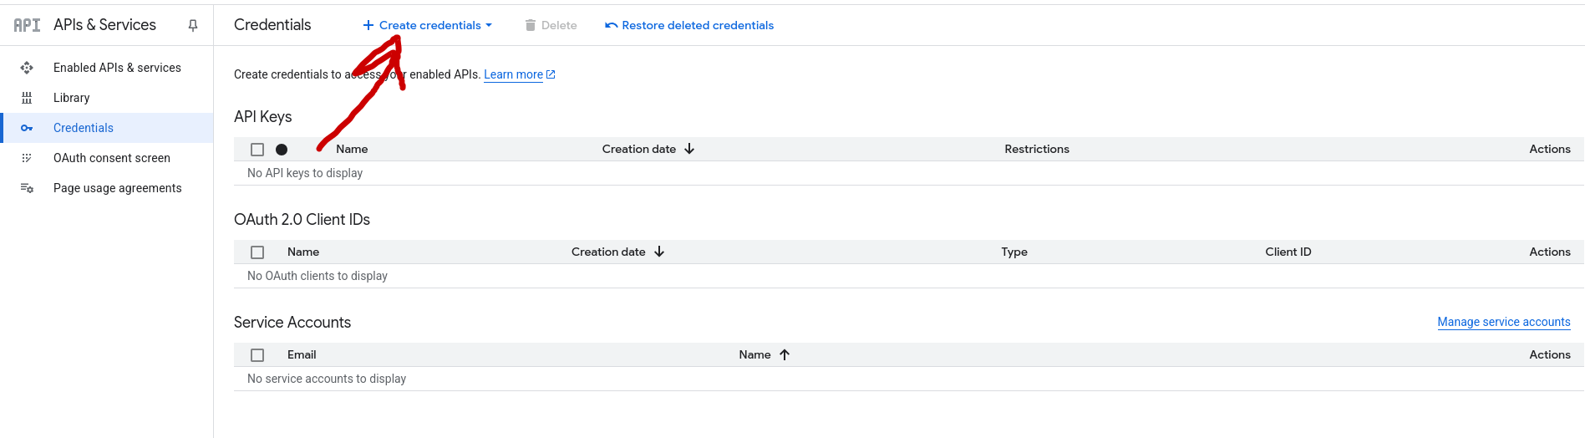This screenshot has height=438, width=1585.
Task: Go to Library in sidebar
Action: [x=71, y=98]
